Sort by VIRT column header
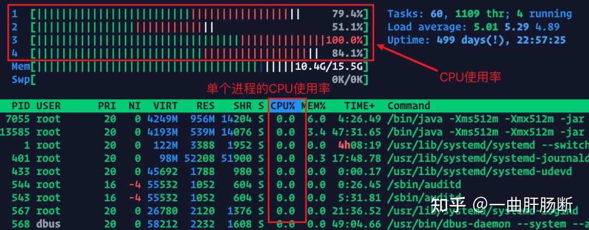This screenshot has height=230, width=589. (165, 106)
